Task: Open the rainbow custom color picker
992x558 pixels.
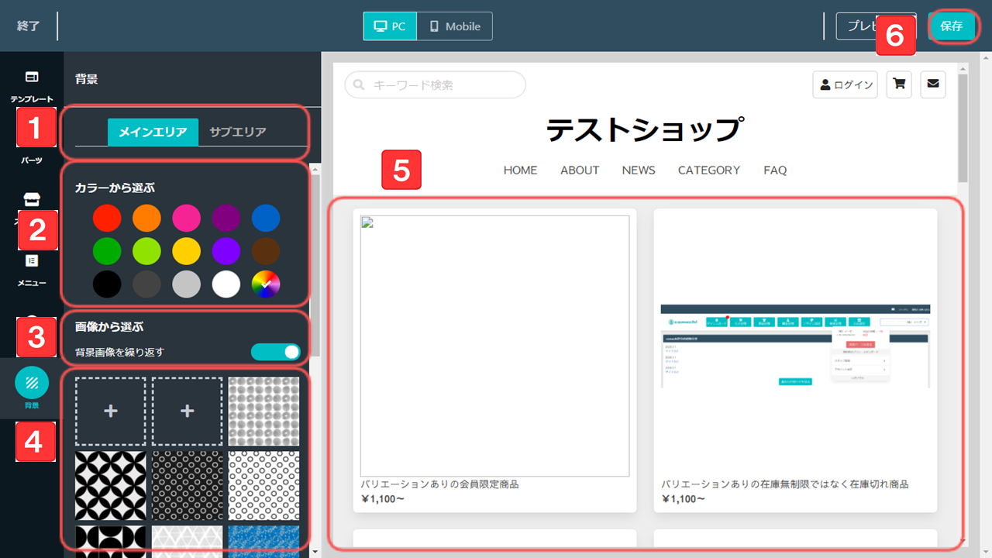Action: (266, 284)
